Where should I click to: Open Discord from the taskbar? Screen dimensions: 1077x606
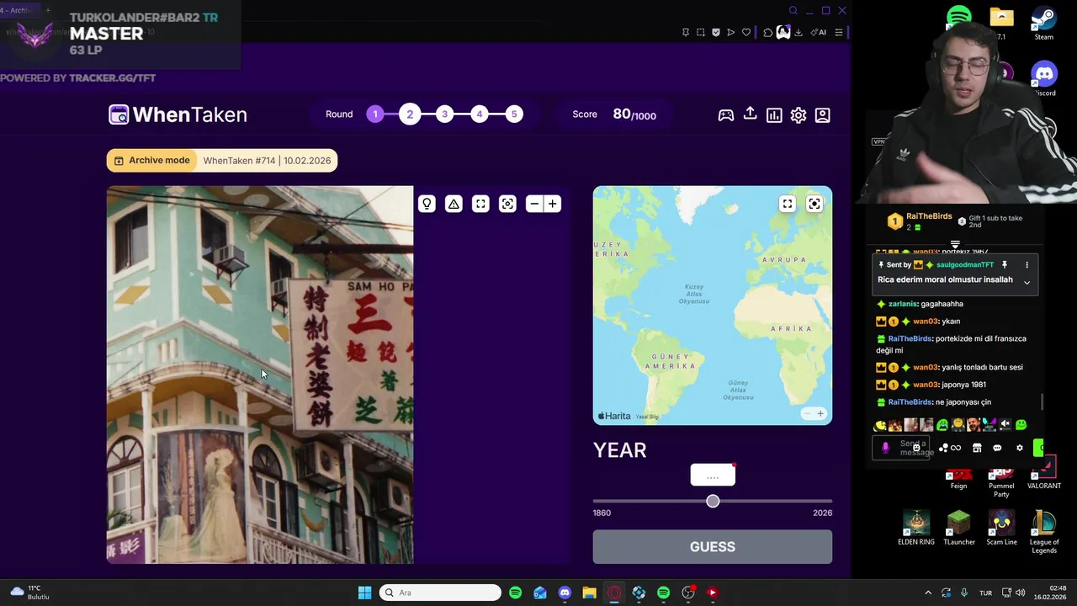pos(565,593)
